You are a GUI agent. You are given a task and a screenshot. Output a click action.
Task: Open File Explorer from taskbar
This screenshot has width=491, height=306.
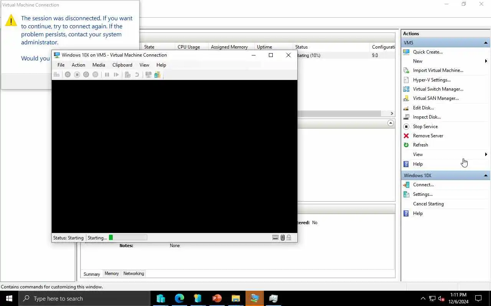[236, 299]
